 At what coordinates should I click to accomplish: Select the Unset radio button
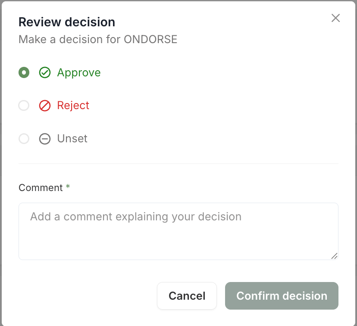click(x=24, y=139)
